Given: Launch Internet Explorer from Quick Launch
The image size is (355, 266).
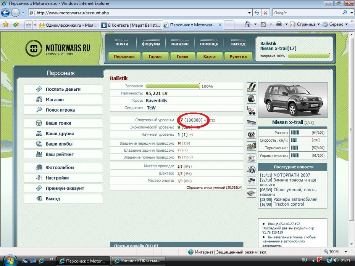Looking at the screenshot, I should click(x=42, y=261).
